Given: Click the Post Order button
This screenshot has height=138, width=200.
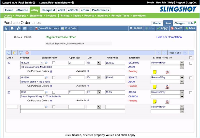Looking at the screenshot, I should (x=69, y=28).
